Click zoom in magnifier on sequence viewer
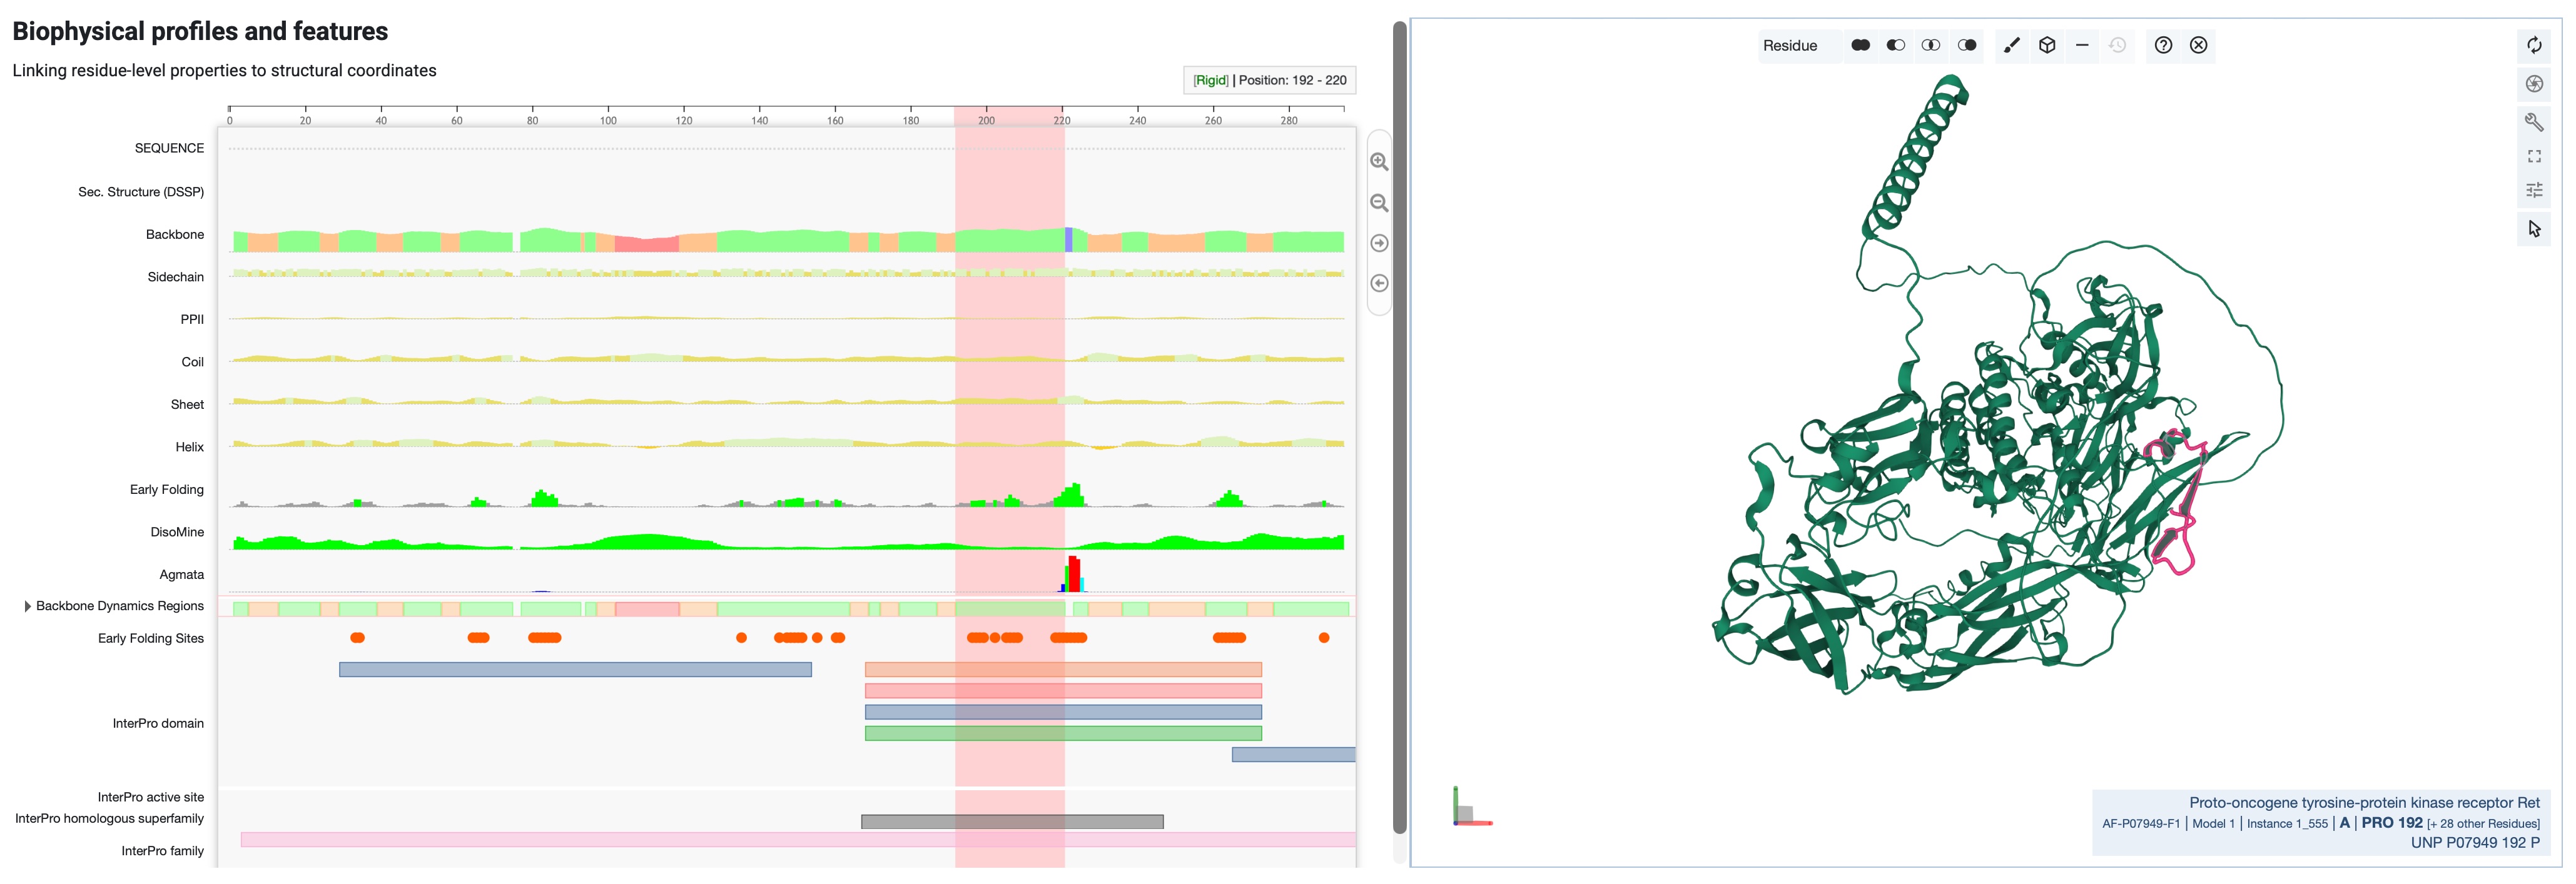Viewport: 2576px width, 884px height. pyautogui.click(x=1379, y=162)
